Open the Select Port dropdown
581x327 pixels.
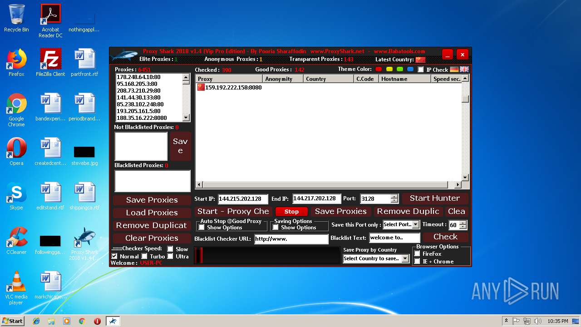(x=416, y=224)
